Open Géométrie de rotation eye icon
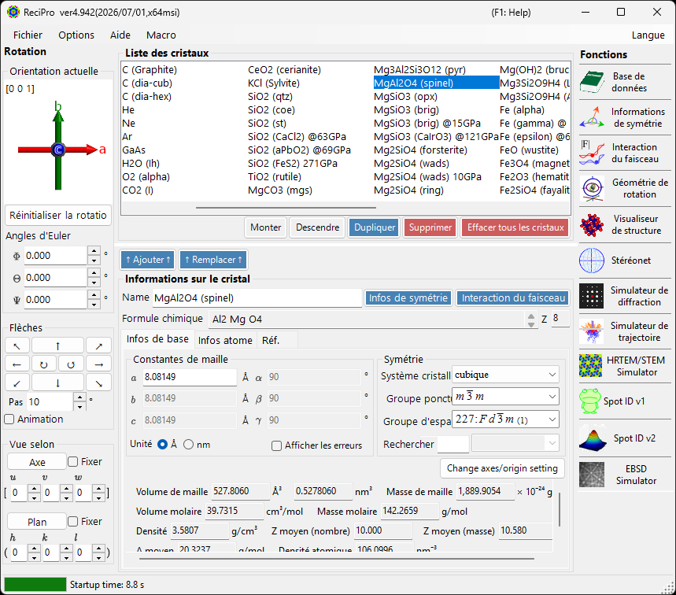Viewport: 676px width, 595px height. coord(592,188)
